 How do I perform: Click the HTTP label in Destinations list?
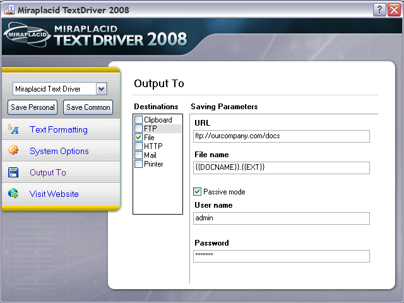pos(153,146)
